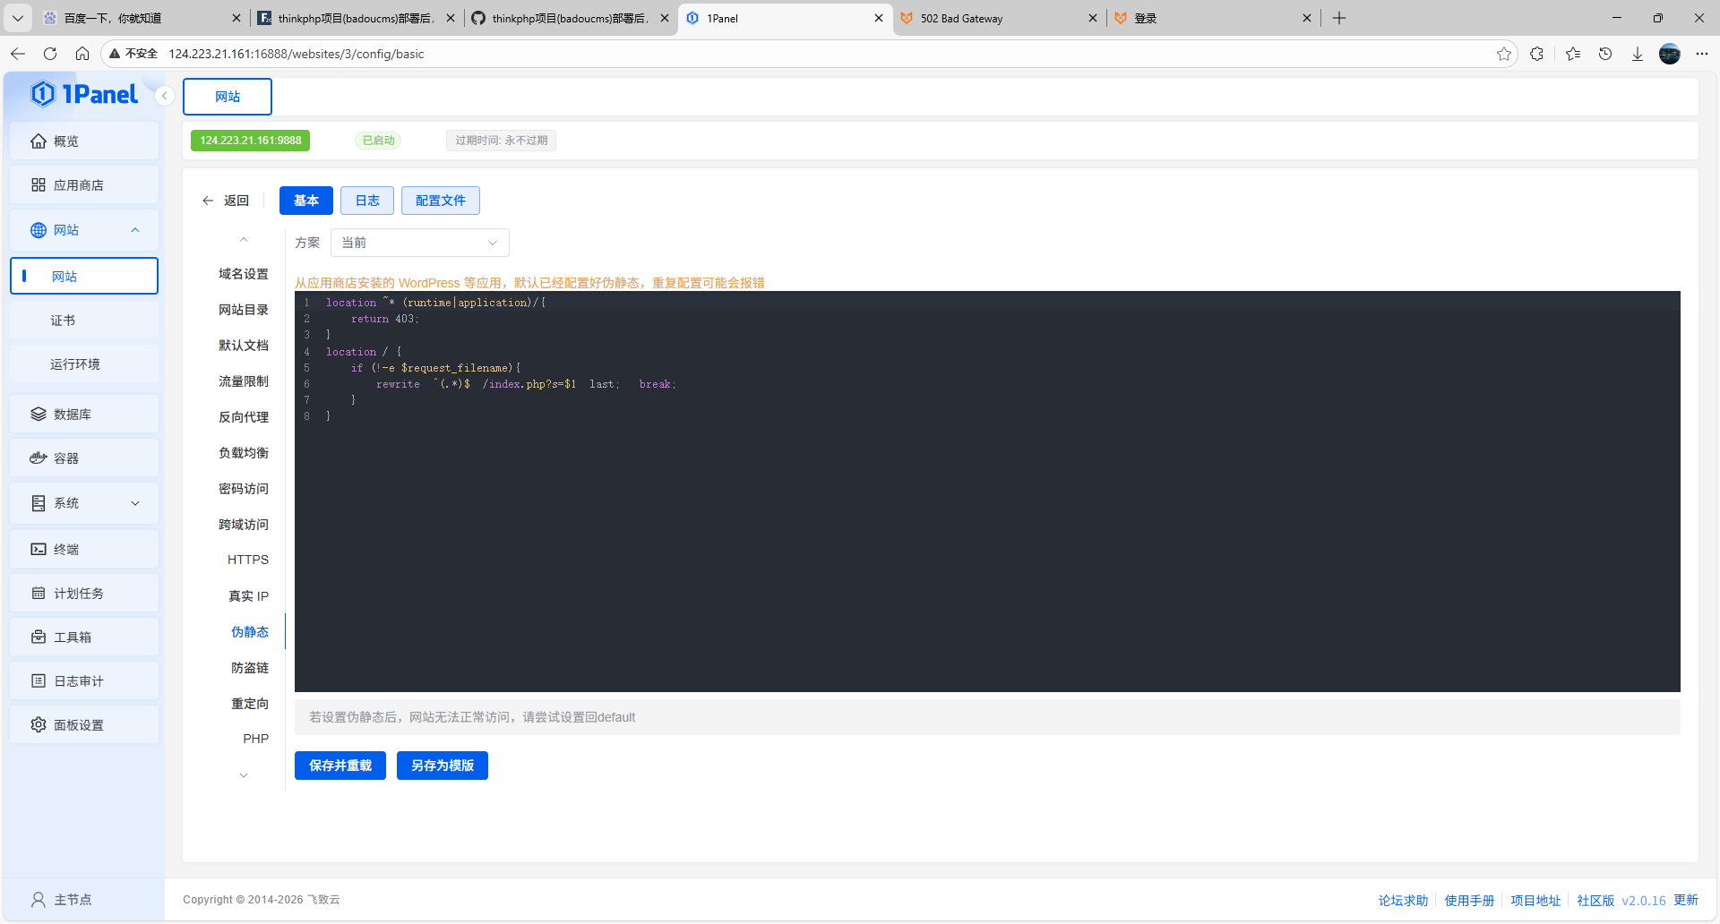
Task: Click the toolbox icon in sidebar
Action: click(x=39, y=637)
